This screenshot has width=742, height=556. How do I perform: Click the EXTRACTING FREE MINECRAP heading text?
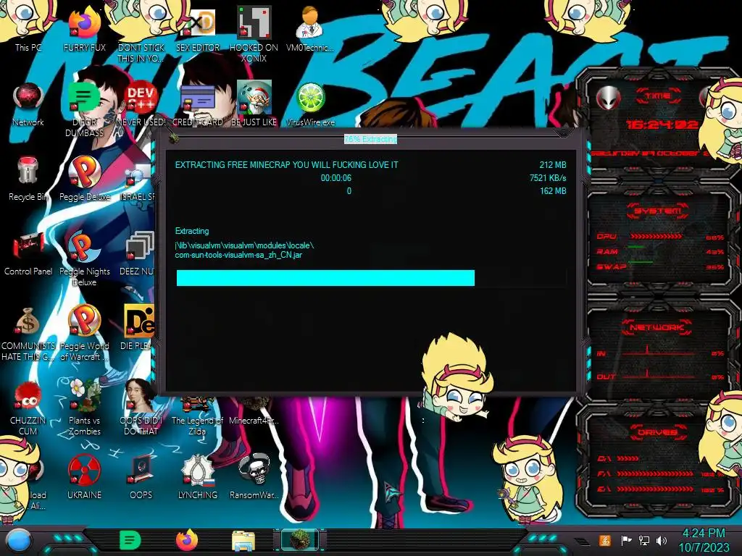pyautogui.click(x=287, y=164)
